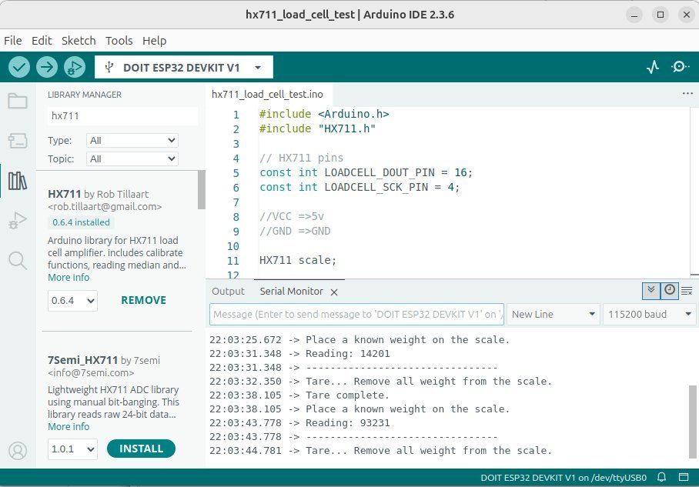
Task: Open the Sketchbook folder sidebar icon
Action: 18,101
